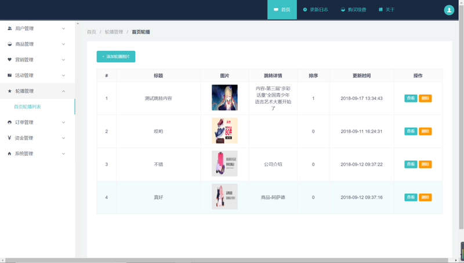Click the 关于 icon in top nav
Image resolution: width=464 pixels, height=263 pixels.
click(x=380, y=10)
